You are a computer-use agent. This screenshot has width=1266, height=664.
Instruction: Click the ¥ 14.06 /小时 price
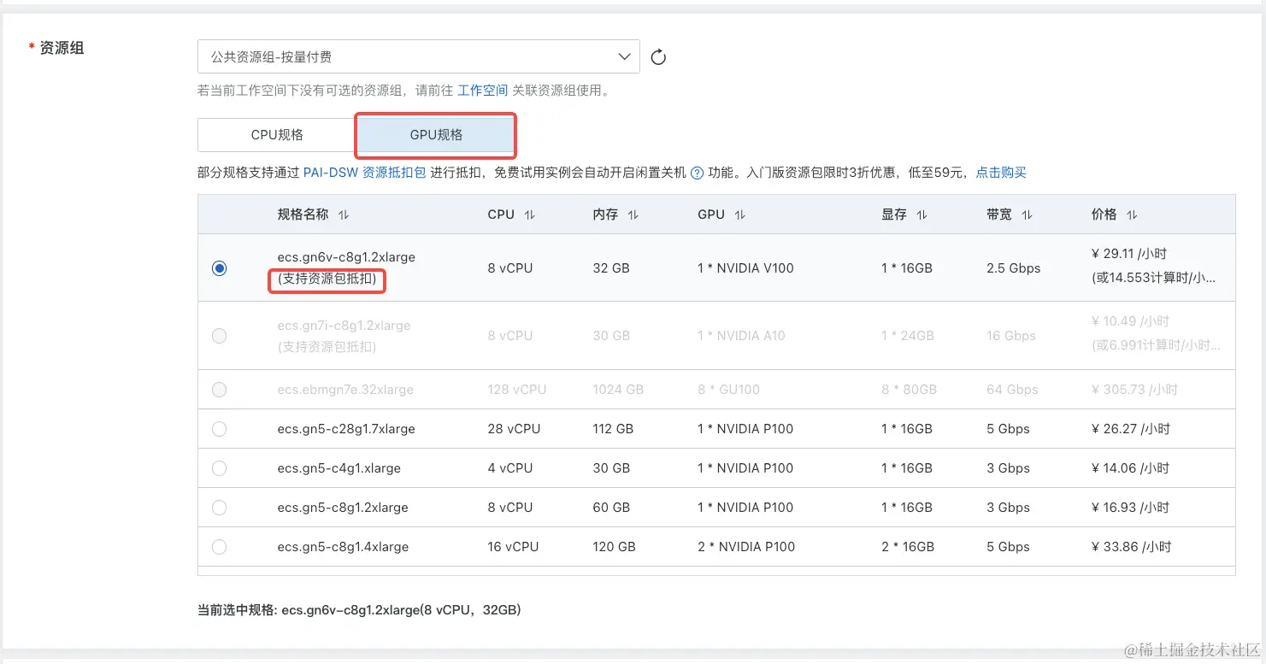[x=1131, y=468]
